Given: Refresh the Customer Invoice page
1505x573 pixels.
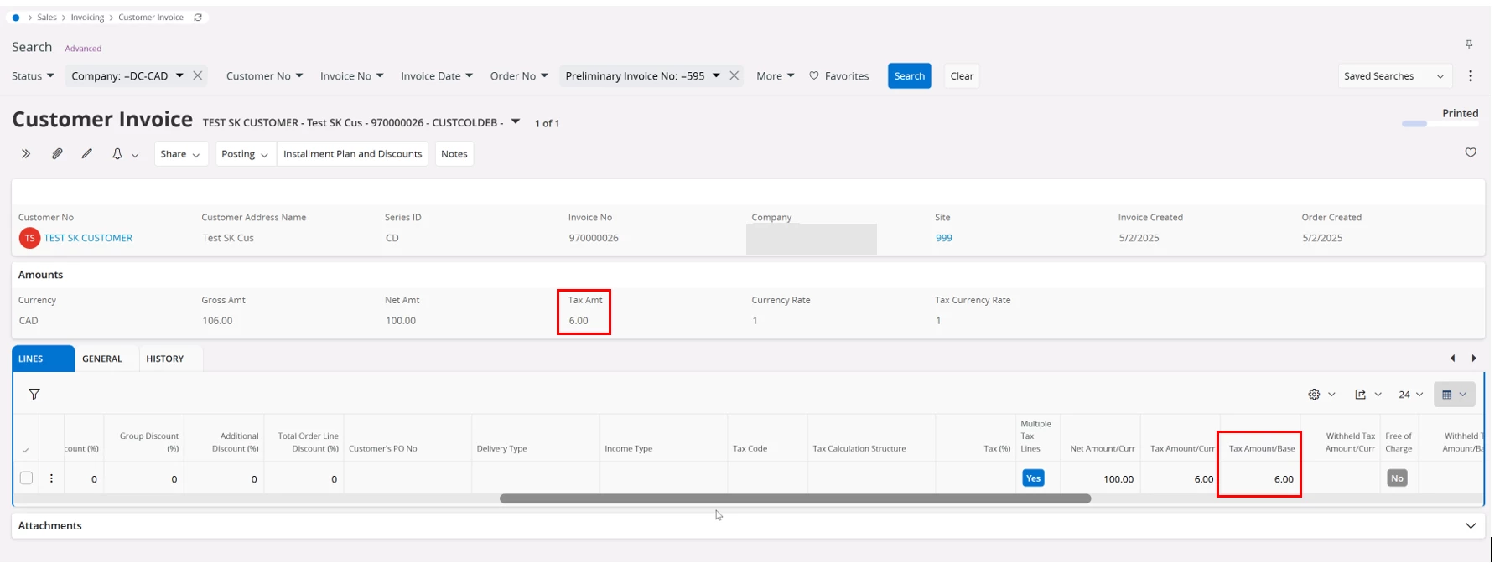Looking at the screenshot, I should pyautogui.click(x=198, y=18).
